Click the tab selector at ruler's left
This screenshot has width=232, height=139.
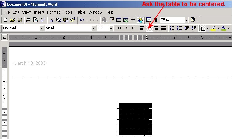pos(5,37)
